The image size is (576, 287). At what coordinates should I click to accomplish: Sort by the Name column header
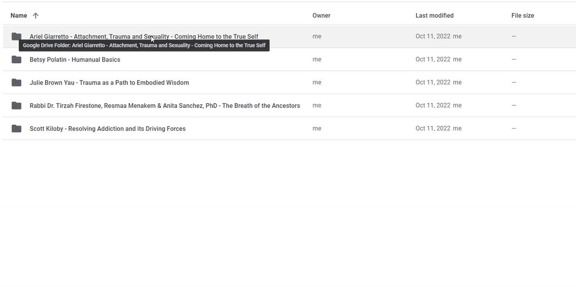coord(19,16)
